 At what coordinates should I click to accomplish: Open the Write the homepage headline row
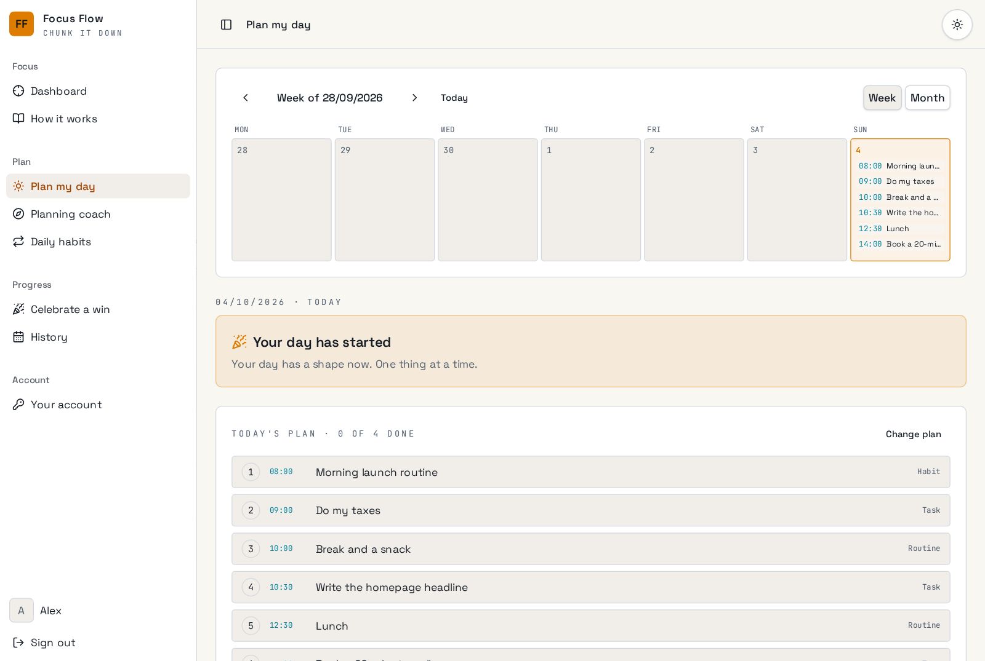[x=591, y=587]
